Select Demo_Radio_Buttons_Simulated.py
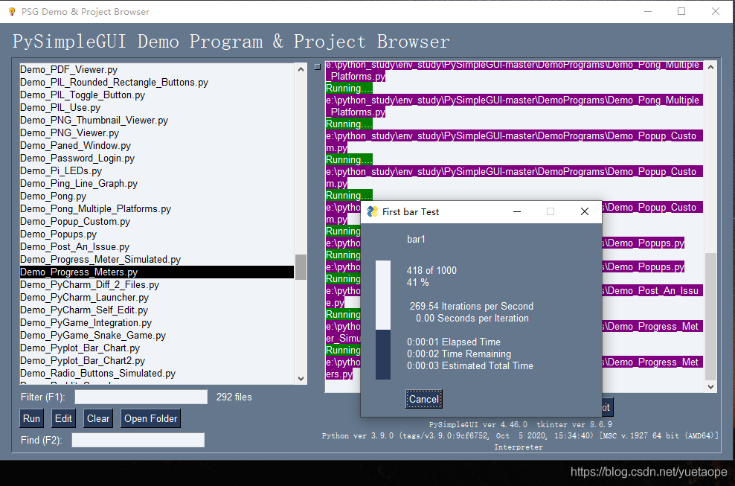The height and width of the screenshot is (486, 735). pos(156,374)
